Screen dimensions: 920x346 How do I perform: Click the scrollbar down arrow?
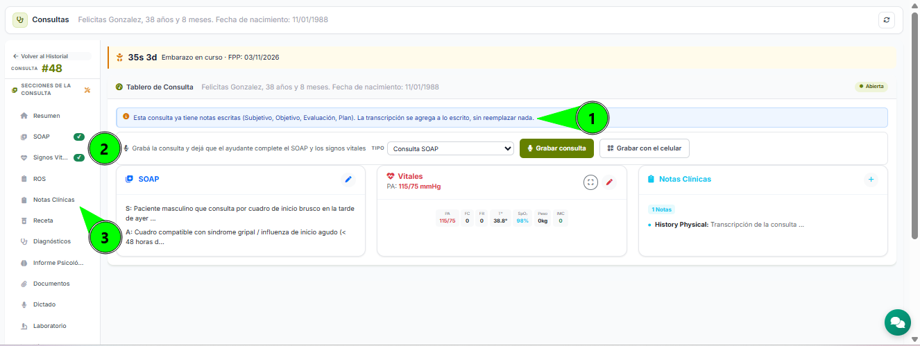[x=914, y=339]
